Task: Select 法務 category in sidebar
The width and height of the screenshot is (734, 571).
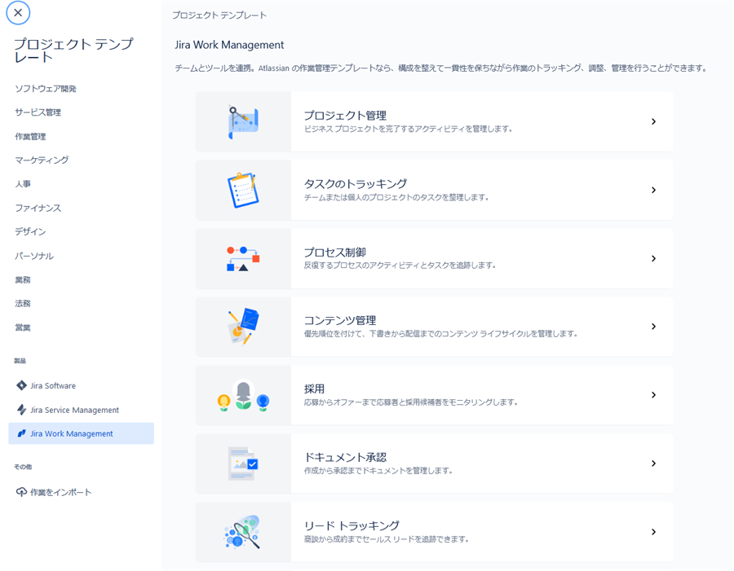Action: 23,304
